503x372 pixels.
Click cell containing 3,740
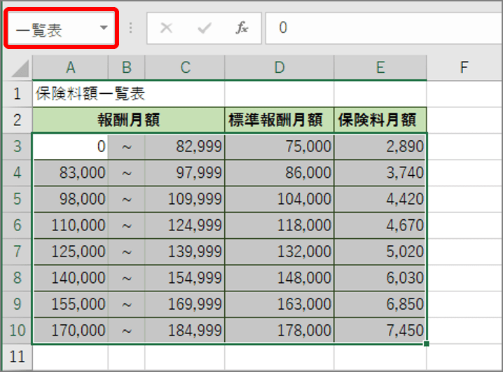(x=380, y=173)
